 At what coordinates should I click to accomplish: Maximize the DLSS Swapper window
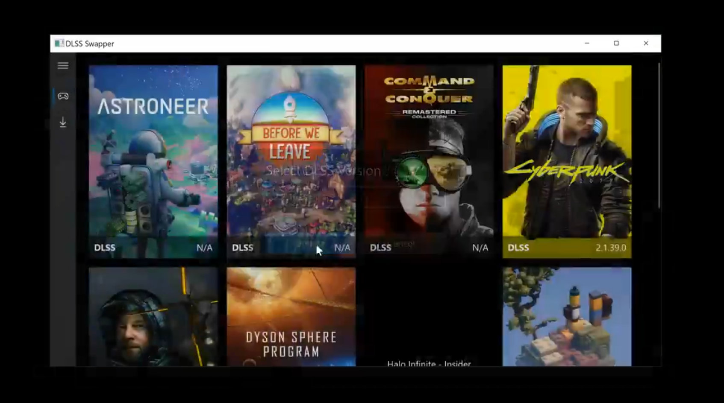pyautogui.click(x=616, y=44)
